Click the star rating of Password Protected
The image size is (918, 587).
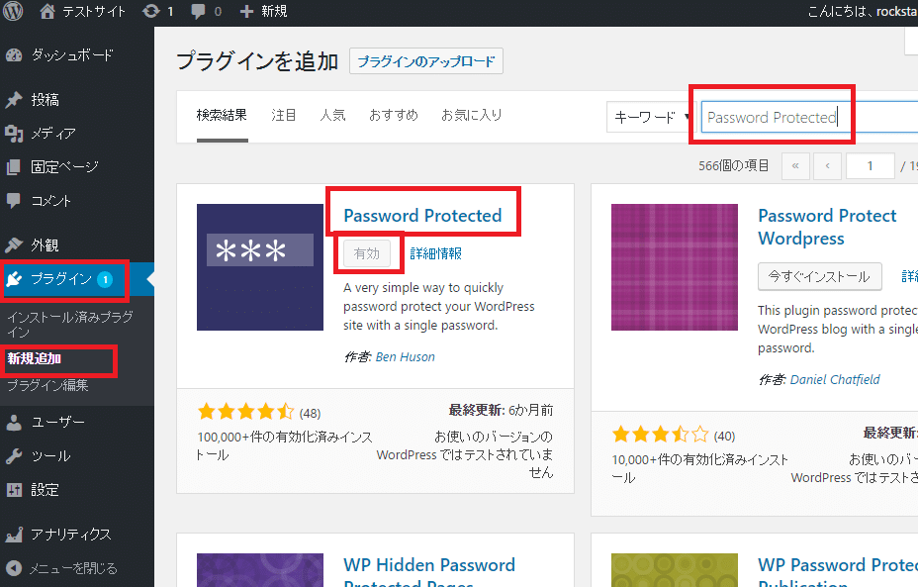coord(246,411)
